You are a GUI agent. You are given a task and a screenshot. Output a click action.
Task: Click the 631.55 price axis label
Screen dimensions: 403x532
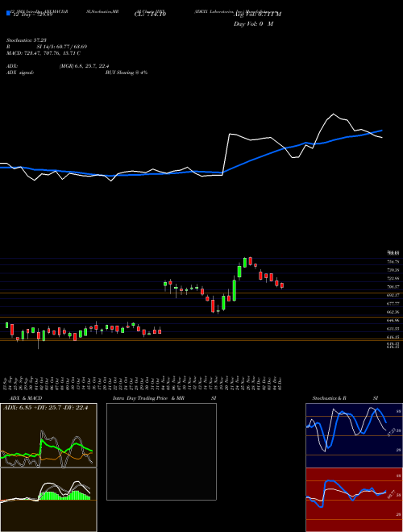point(393,329)
